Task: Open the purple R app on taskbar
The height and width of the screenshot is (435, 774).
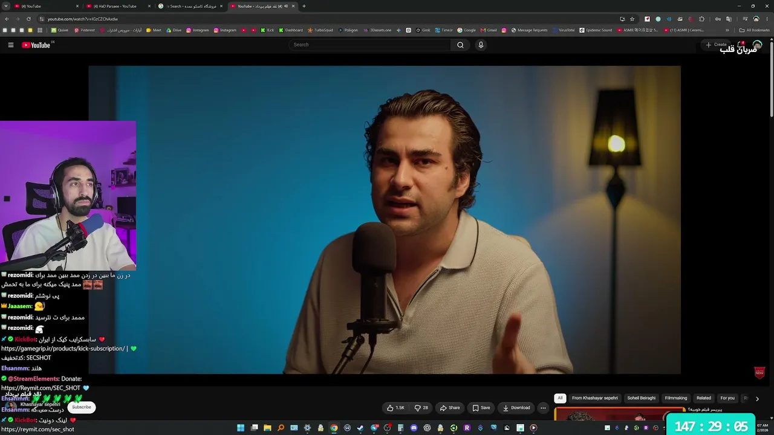Action: click(x=467, y=428)
